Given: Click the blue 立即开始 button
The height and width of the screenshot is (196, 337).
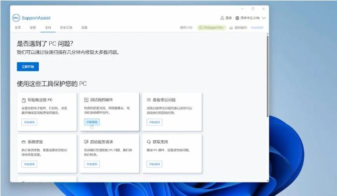Looking at the screenshot, I should coord(28,67).
